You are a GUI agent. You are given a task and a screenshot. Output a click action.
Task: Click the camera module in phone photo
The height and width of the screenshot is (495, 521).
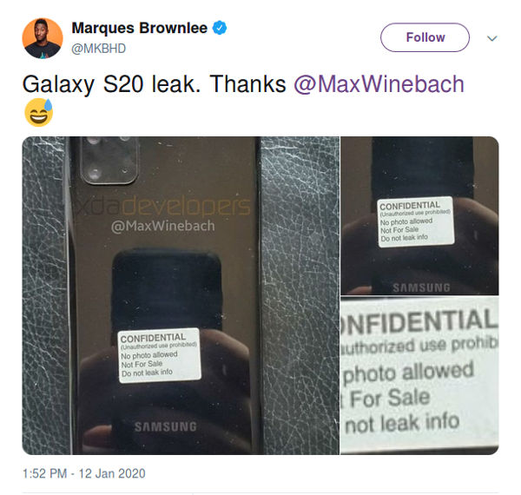[x=109, y=160]
